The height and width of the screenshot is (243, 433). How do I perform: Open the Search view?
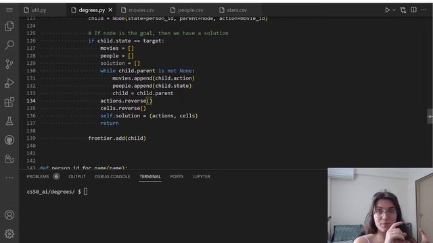[x=9, y=45]
